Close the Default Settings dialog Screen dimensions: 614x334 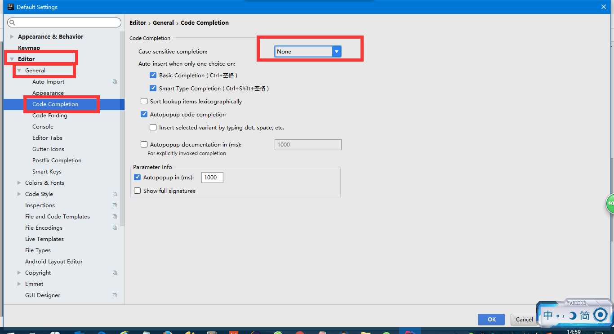point(604,7)
